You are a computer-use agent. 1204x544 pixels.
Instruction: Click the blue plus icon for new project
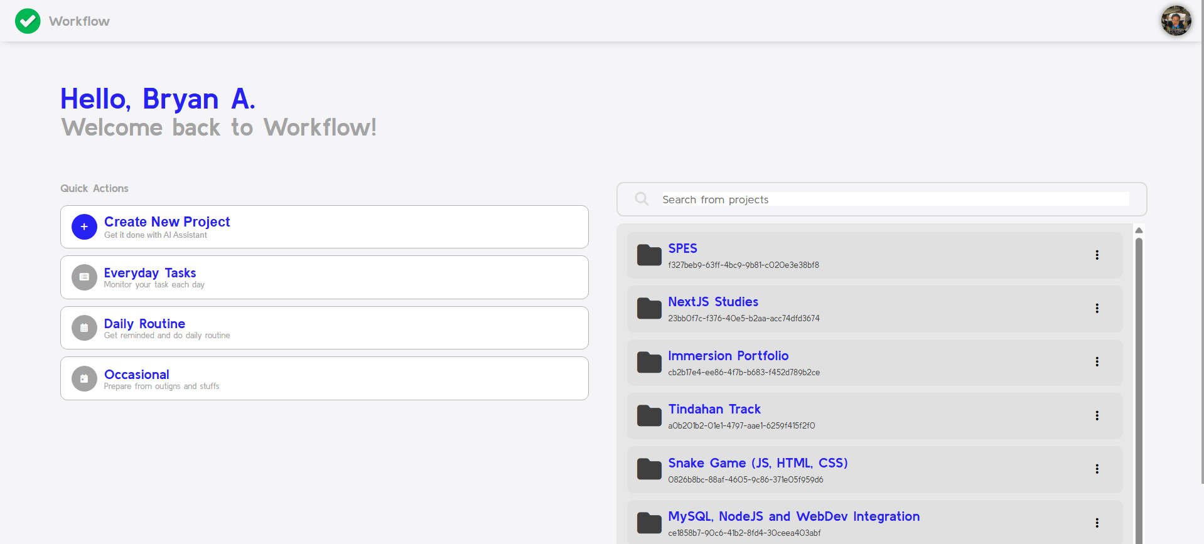[x=84, y=227]
